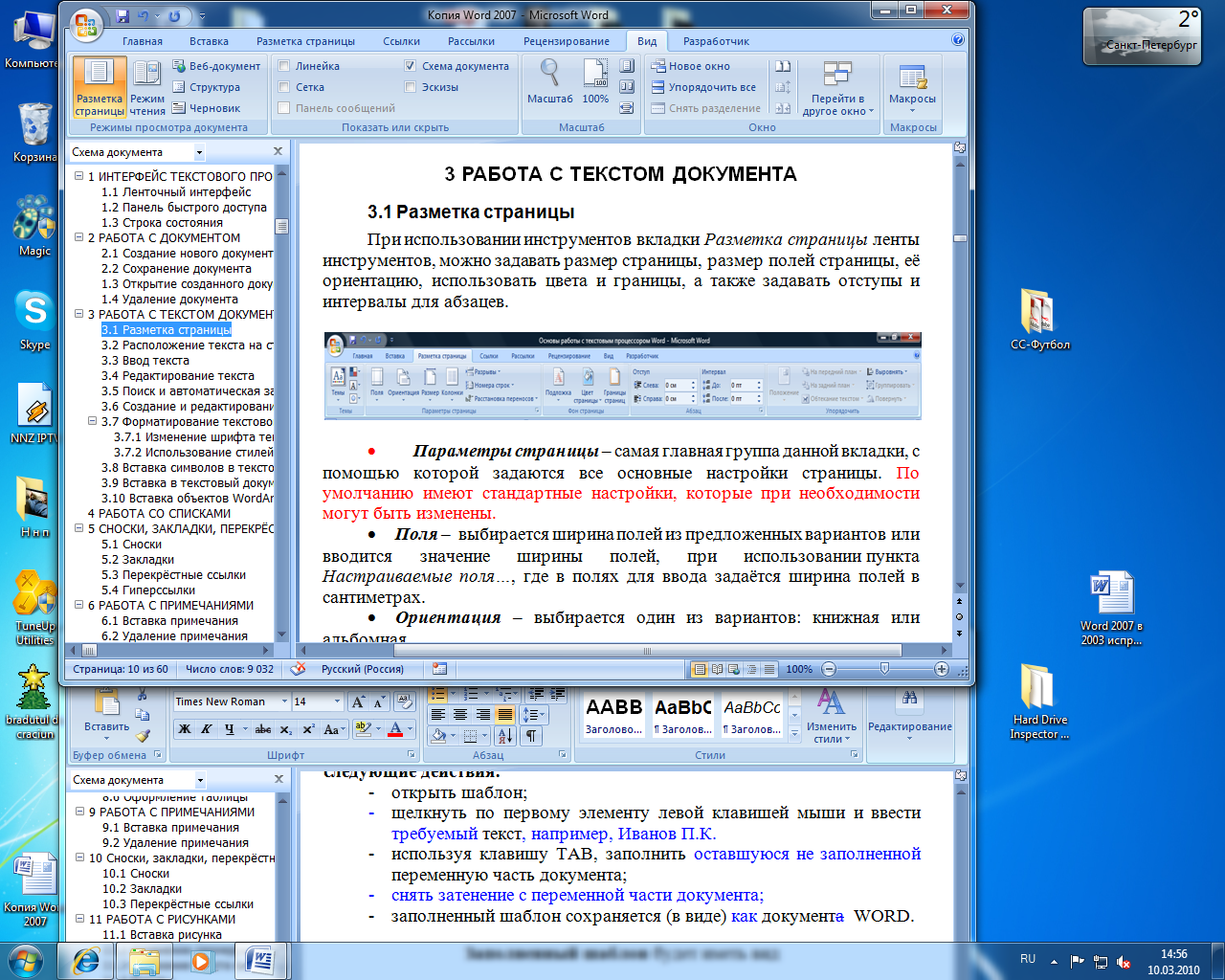Image resolution: width=1225 pixels, height=980 pixels.
Task: Enable the Линейка checkbox
Action: [284, 66]
